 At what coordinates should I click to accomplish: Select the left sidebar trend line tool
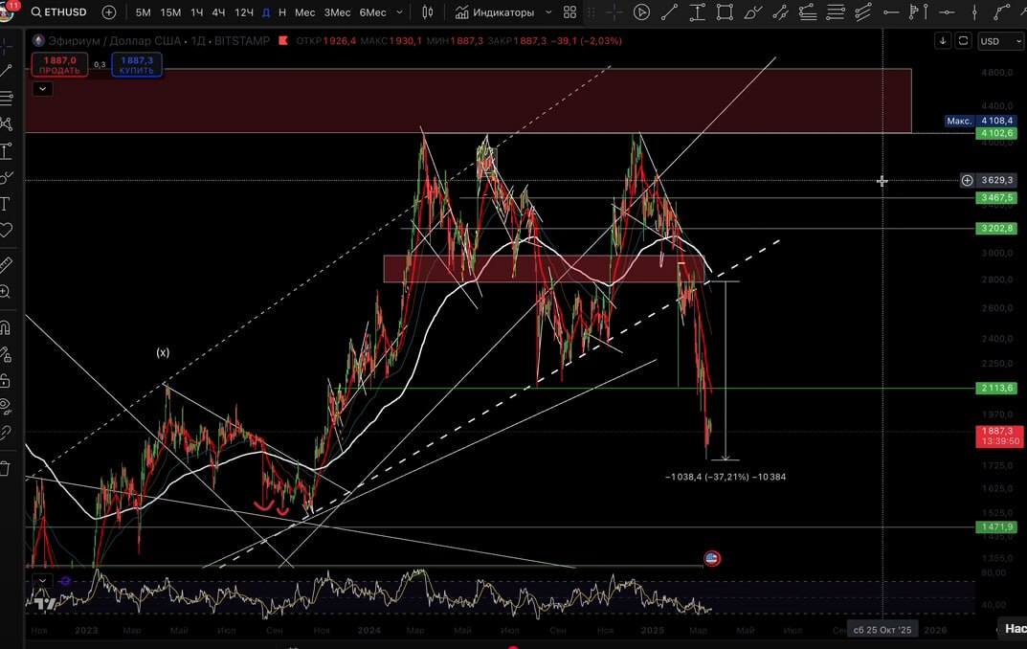[x=6, y=72]
